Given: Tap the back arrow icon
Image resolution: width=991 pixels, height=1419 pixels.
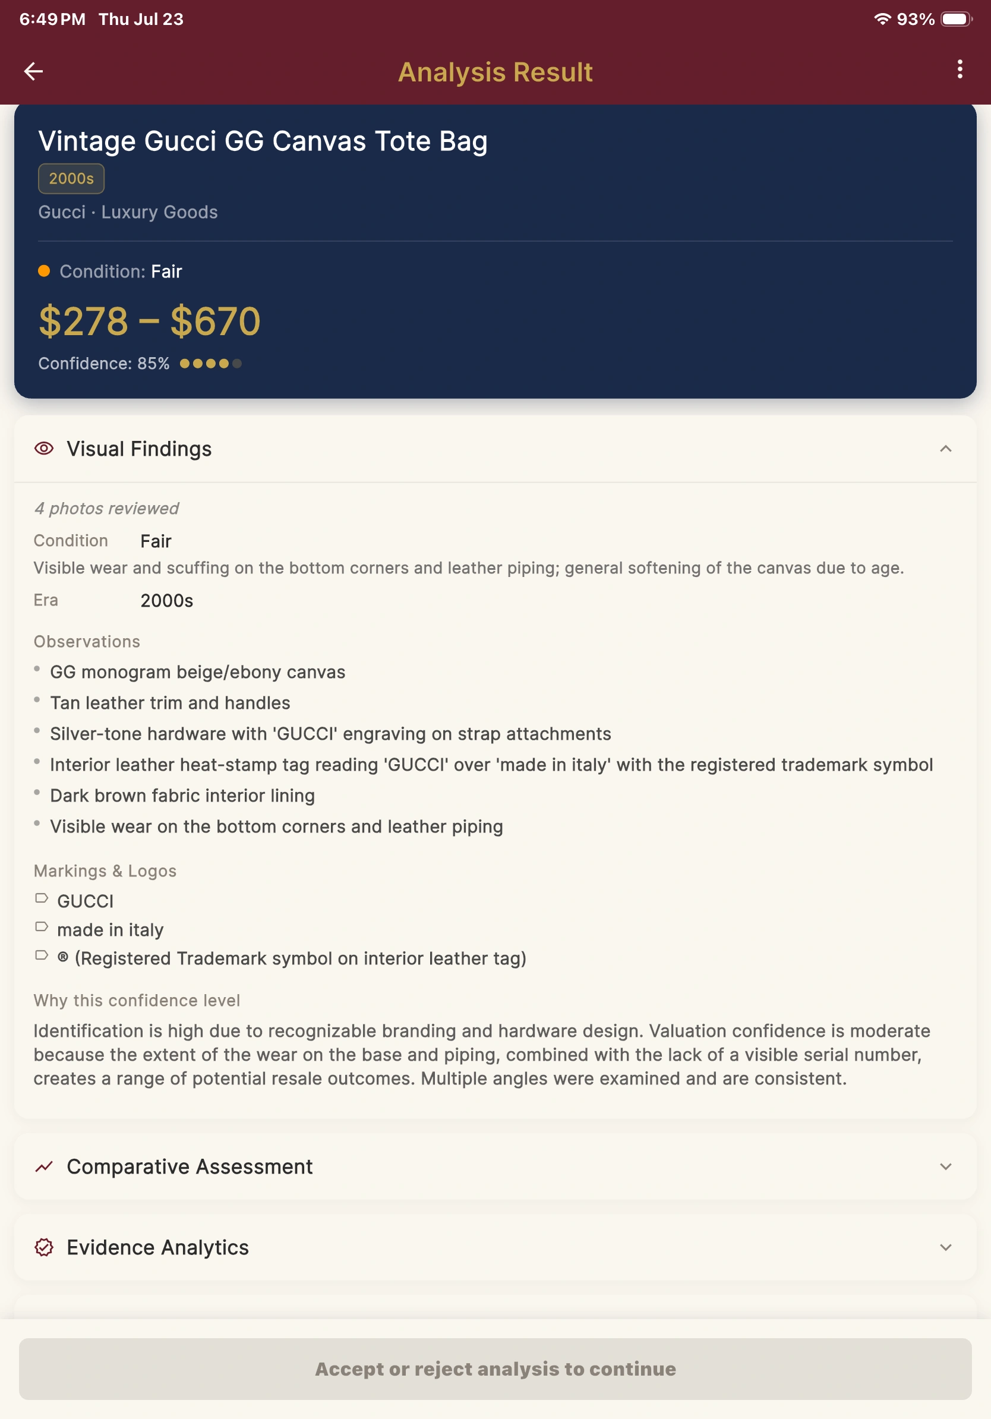Looking at the screenshot, I should click(x=33, y=71).
